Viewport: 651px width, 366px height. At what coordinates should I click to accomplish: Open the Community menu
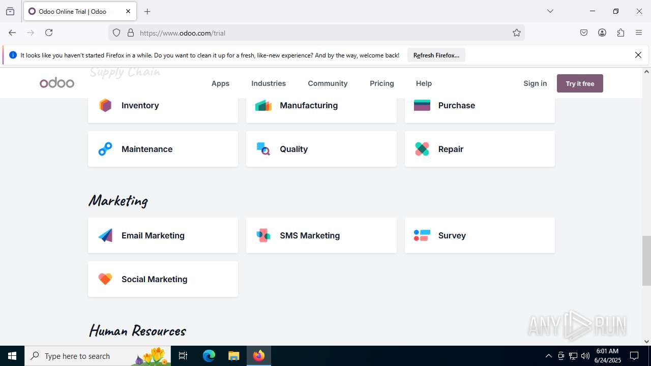[x=328, y=83]
